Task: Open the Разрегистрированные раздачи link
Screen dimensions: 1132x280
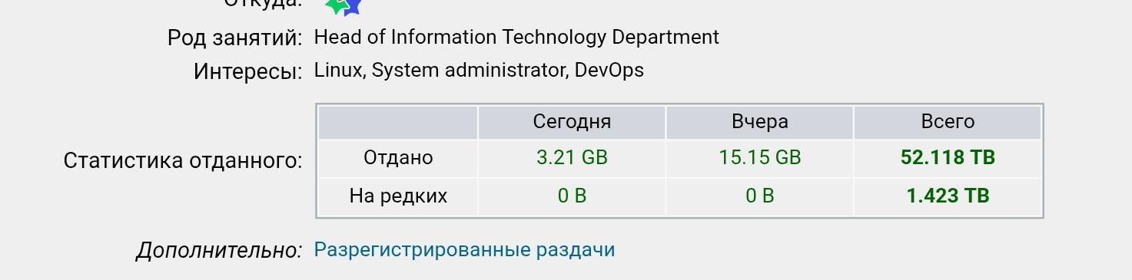Action: coord(464,250)
